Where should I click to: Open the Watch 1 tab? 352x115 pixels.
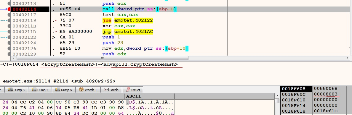pyautogui.click(x=88, y=90)
